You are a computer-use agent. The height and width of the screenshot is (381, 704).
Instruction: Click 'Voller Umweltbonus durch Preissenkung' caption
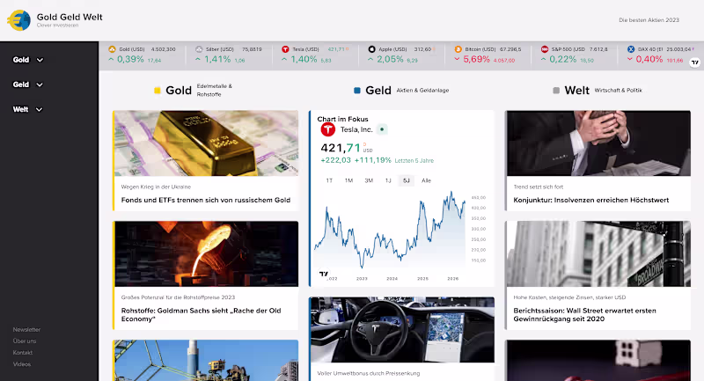tap(369, 373)
